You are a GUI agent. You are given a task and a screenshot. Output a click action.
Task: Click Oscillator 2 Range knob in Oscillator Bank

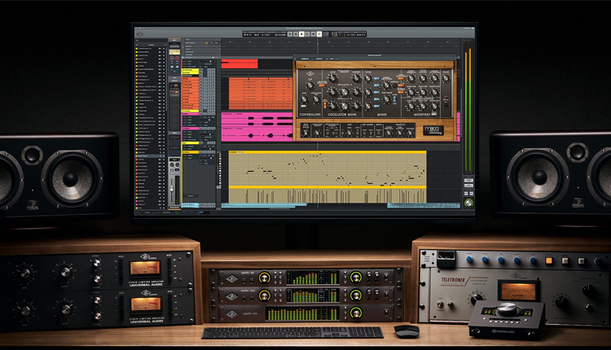[x=332, y=92]
